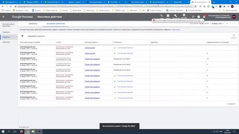The height and width of the screenshot is (134, 239).
Task: Bookmark this page with the address bar star
Action: pyautogui.click(x=195, y=7)
